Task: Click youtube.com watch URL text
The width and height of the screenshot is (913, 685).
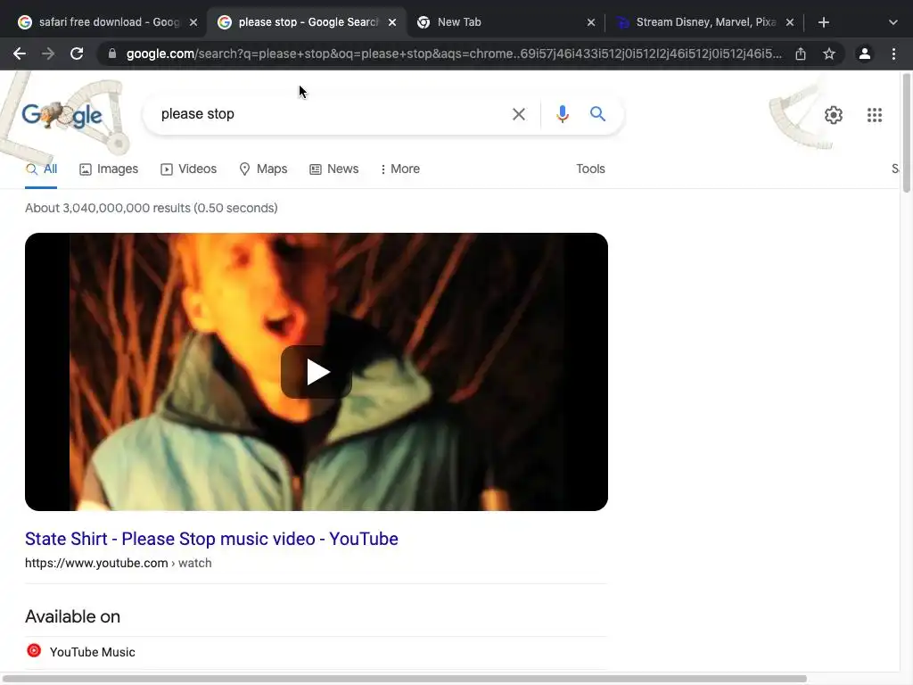Action: click(119, 564)
